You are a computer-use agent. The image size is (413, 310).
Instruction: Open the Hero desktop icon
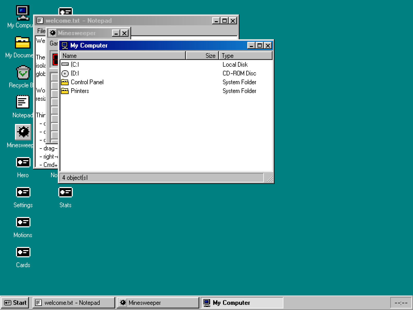[x=23, y=162]
